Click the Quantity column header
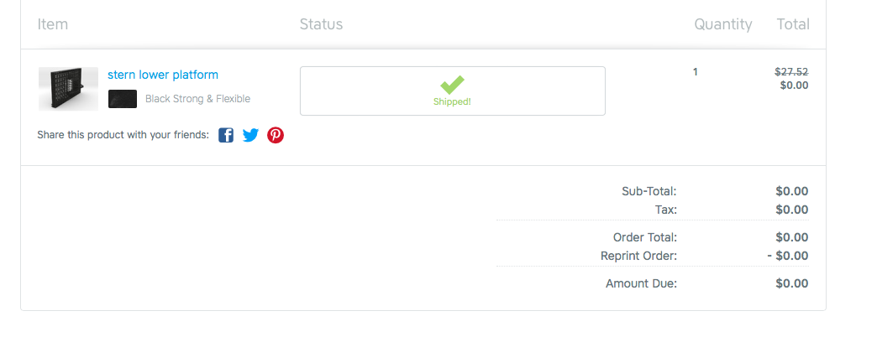Screen dimensions: 877x337 722,24
